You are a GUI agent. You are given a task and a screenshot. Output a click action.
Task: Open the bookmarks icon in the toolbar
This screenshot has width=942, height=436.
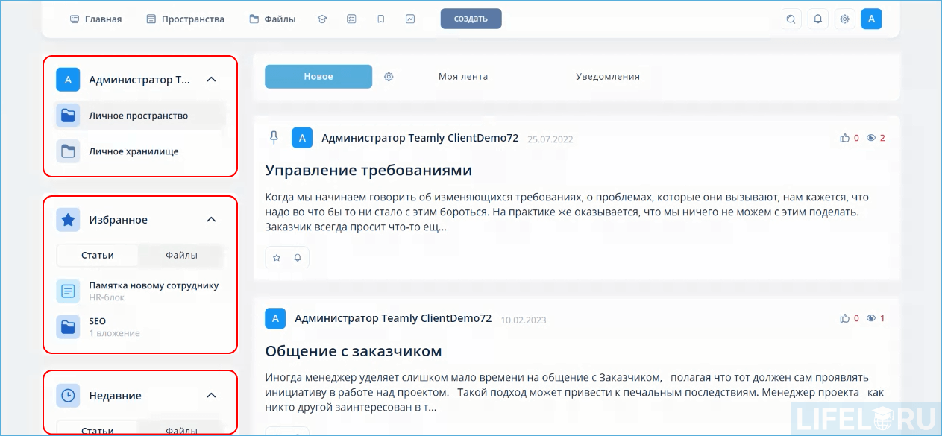coord(380,19)
